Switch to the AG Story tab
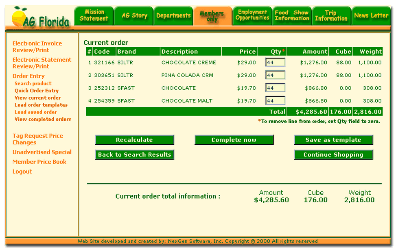The width and height of the screenshot is (396, 250). (133, 15)
